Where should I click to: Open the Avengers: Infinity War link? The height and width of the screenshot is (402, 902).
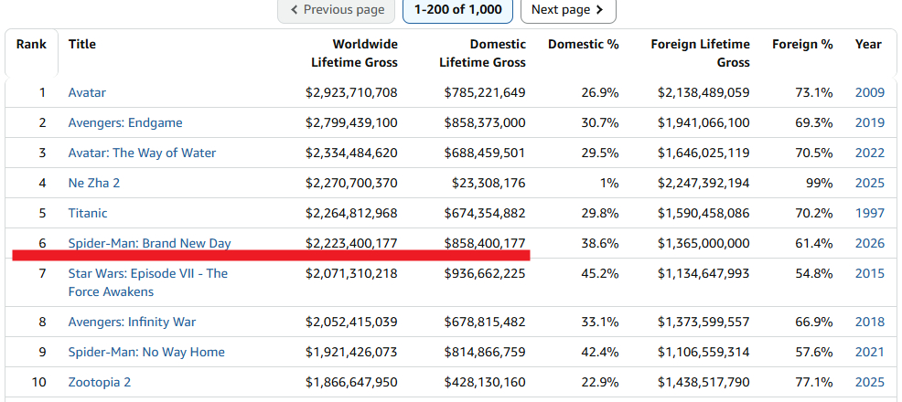pos(132,322)
